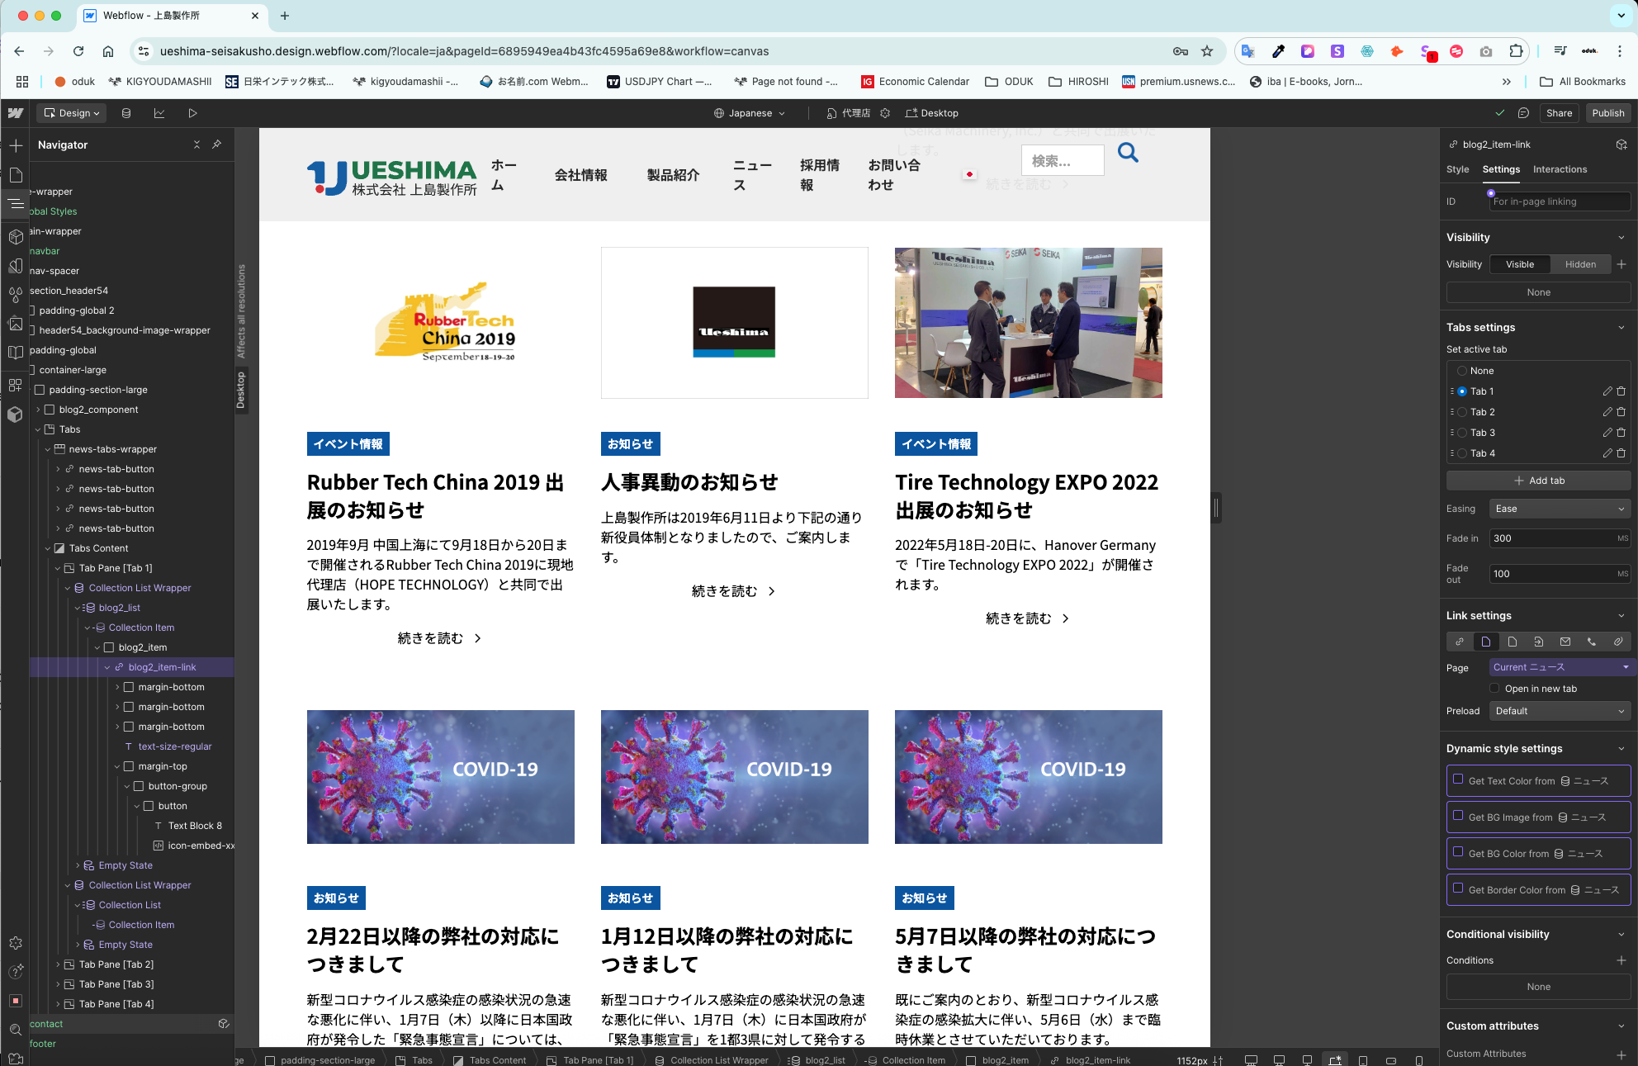
Task: Open Apps grid icon in left sidebar
Action: 16,385
